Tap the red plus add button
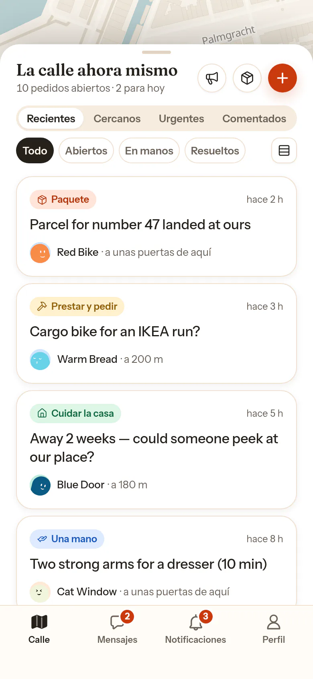The image size is (313, 679). click(283, 78)
